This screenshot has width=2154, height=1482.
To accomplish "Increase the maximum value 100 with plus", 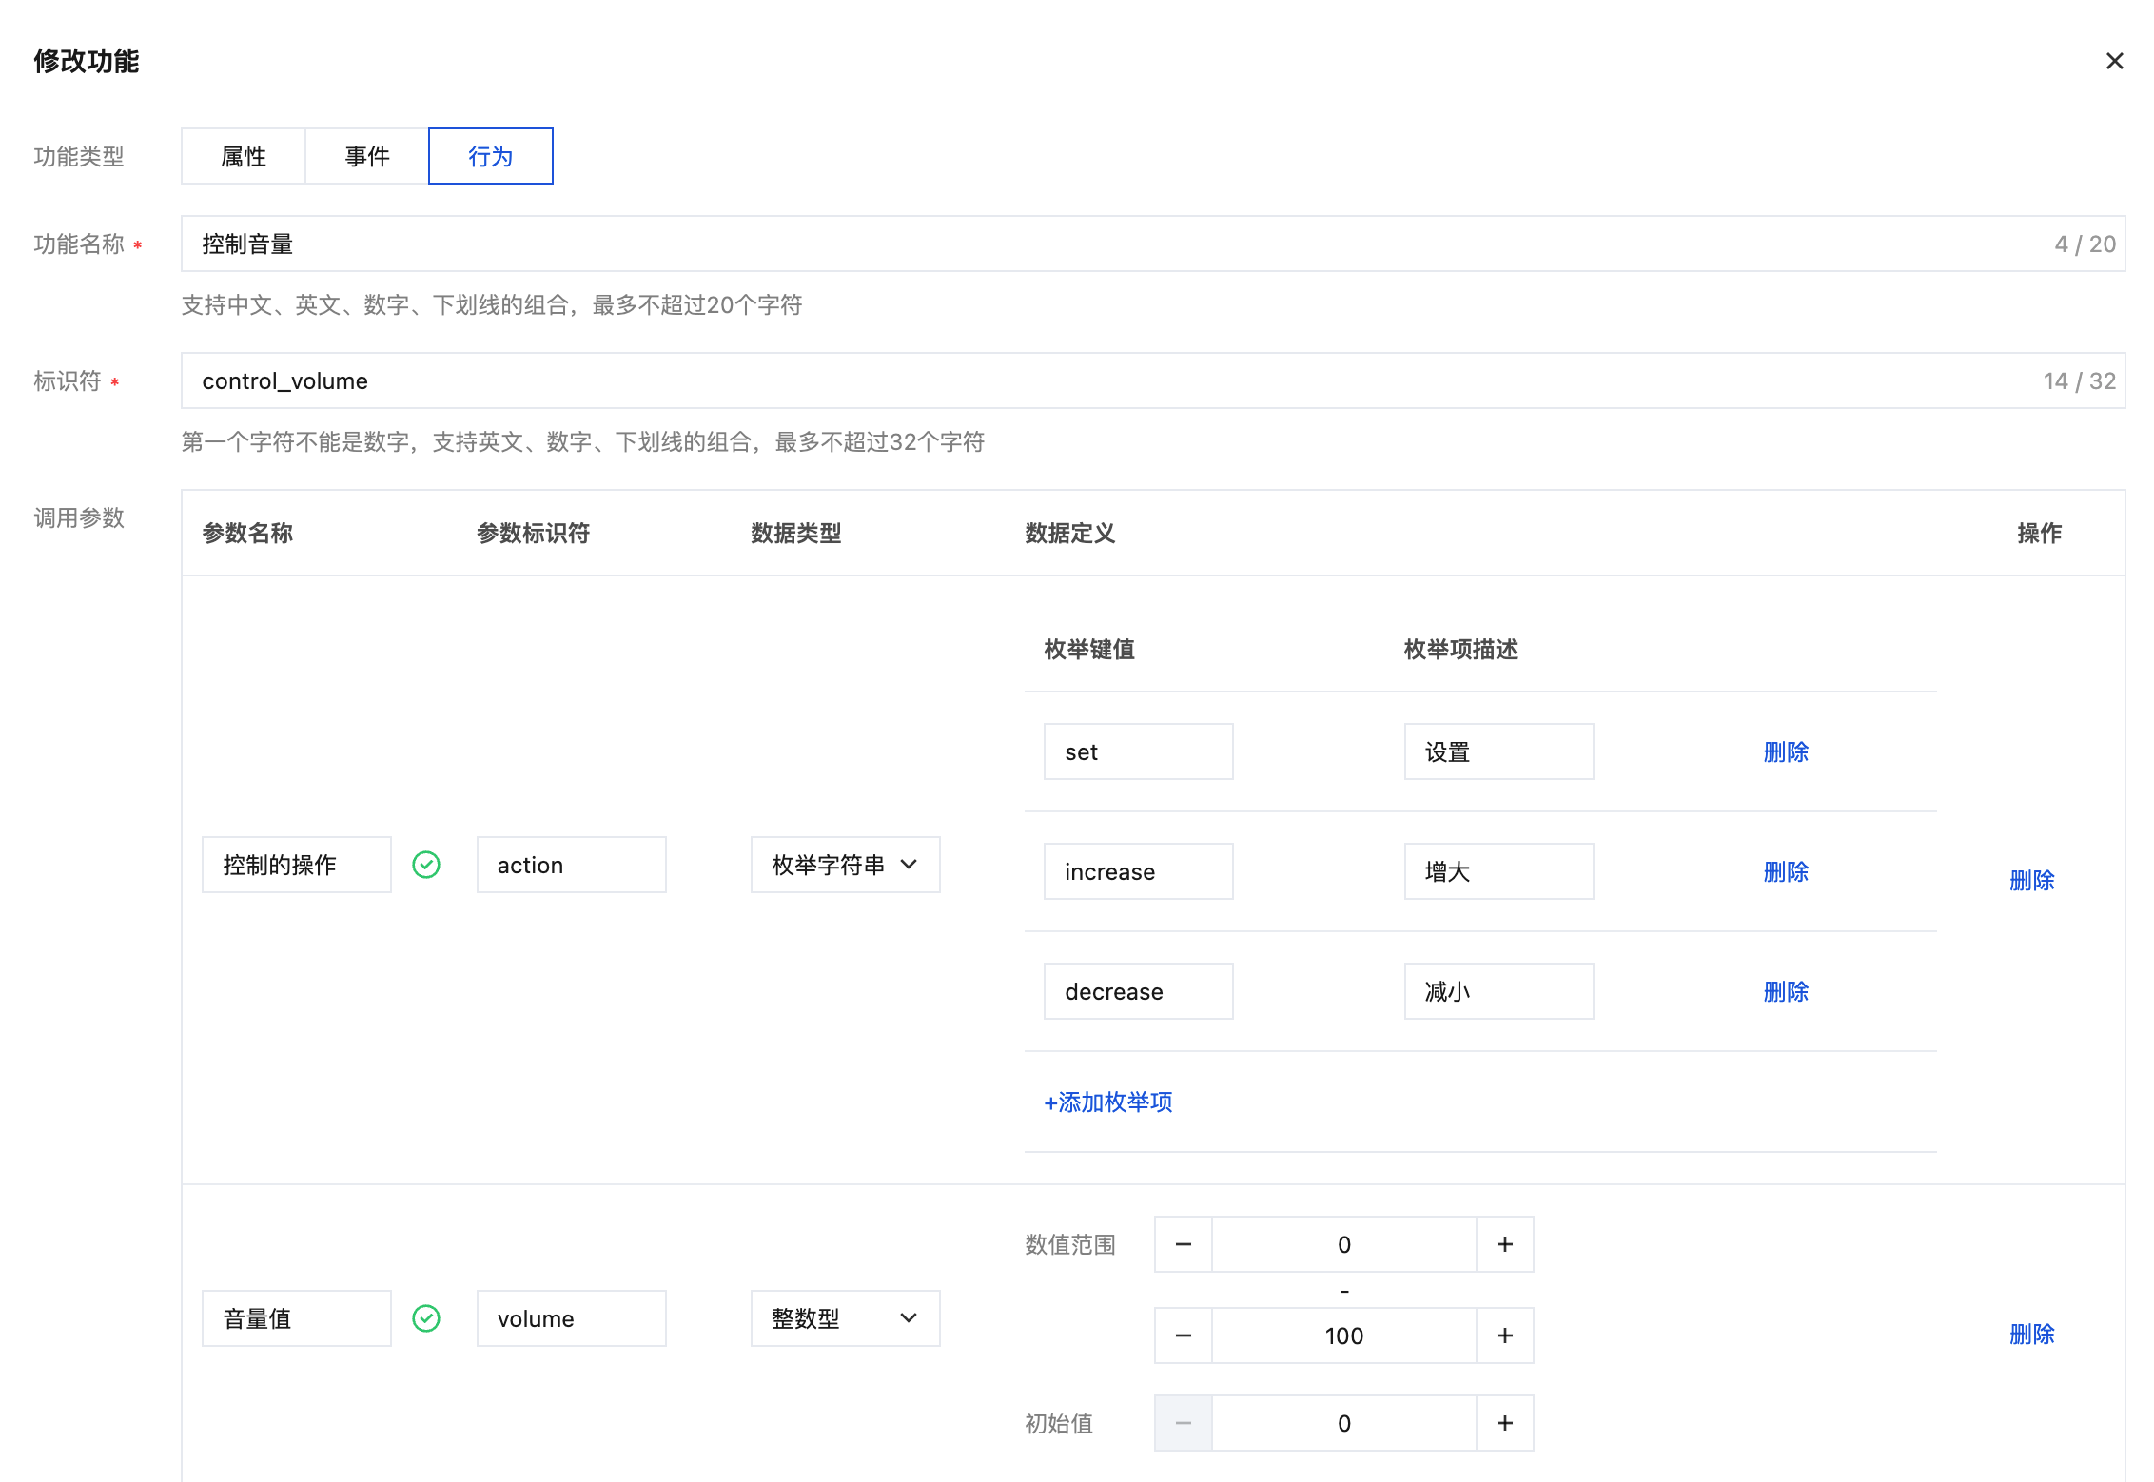I will 1504,1336.
